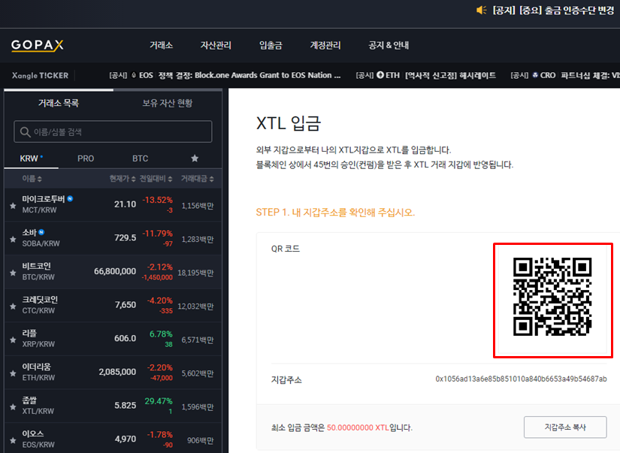Select the KRW market tab
Image resolution: width=620 pixels, height=453 pixels.
[32, 159]
